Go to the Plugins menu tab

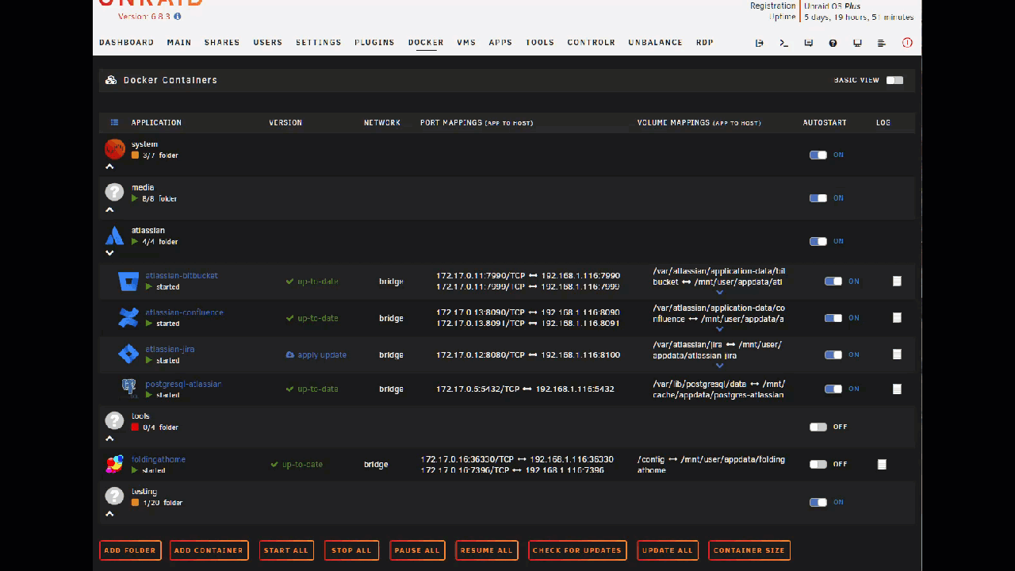374,43
